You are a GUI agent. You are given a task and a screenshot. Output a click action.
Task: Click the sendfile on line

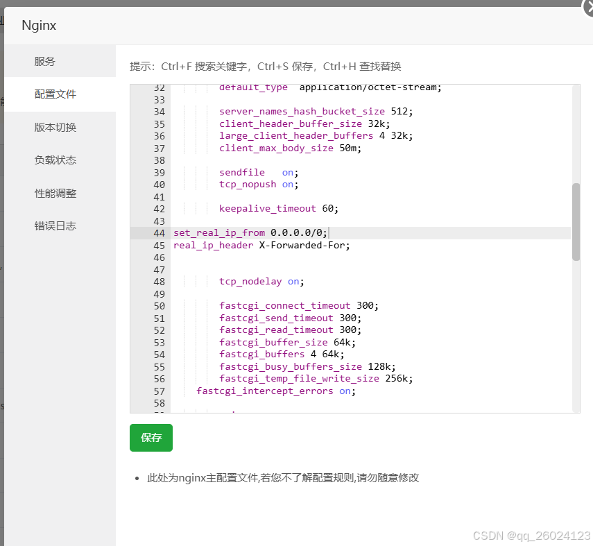[259, 173]
